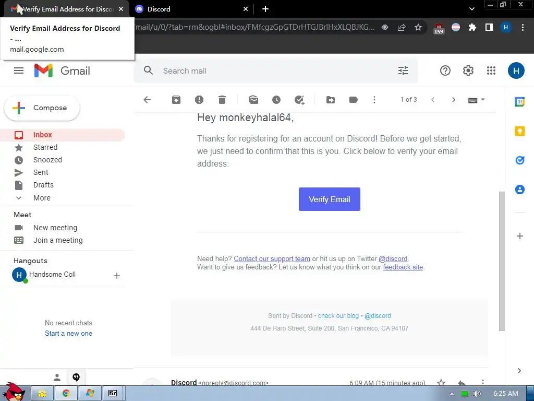Open volume control in system tray

point(477,394)
